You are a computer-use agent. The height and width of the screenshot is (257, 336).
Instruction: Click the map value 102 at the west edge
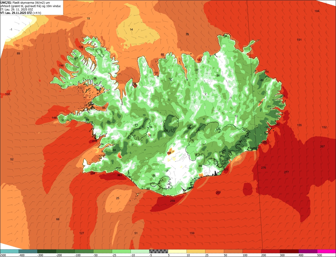[7, 94]
